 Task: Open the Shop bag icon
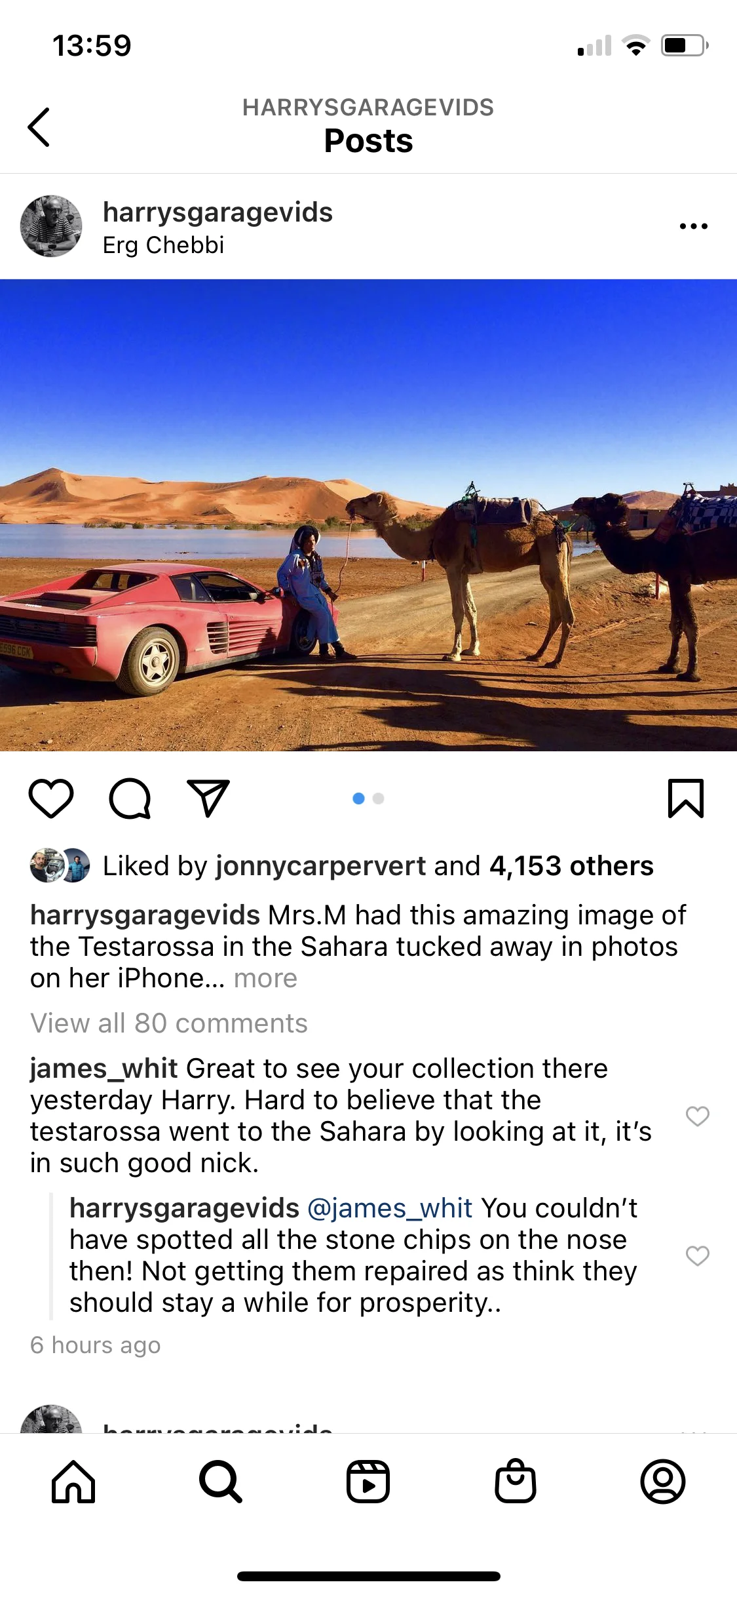516,1480
